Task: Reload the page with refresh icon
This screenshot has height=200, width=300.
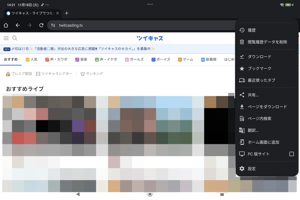Action: pos(41,25)
